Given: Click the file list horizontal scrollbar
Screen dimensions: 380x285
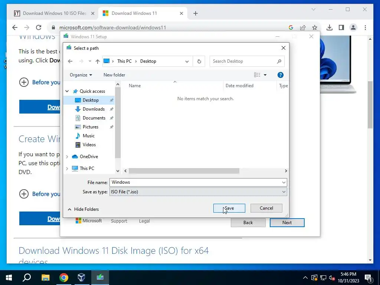Looking at the screenshot, I should 184,171.
